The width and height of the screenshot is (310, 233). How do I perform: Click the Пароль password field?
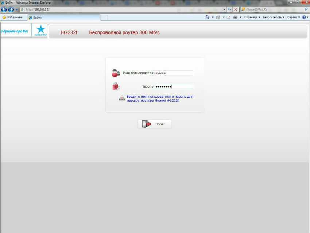(174, 86)
